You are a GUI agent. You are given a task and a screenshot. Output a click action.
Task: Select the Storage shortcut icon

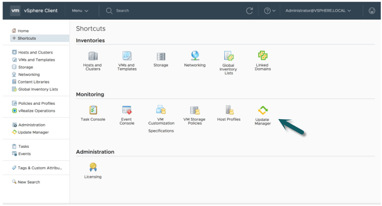[161, 56]
